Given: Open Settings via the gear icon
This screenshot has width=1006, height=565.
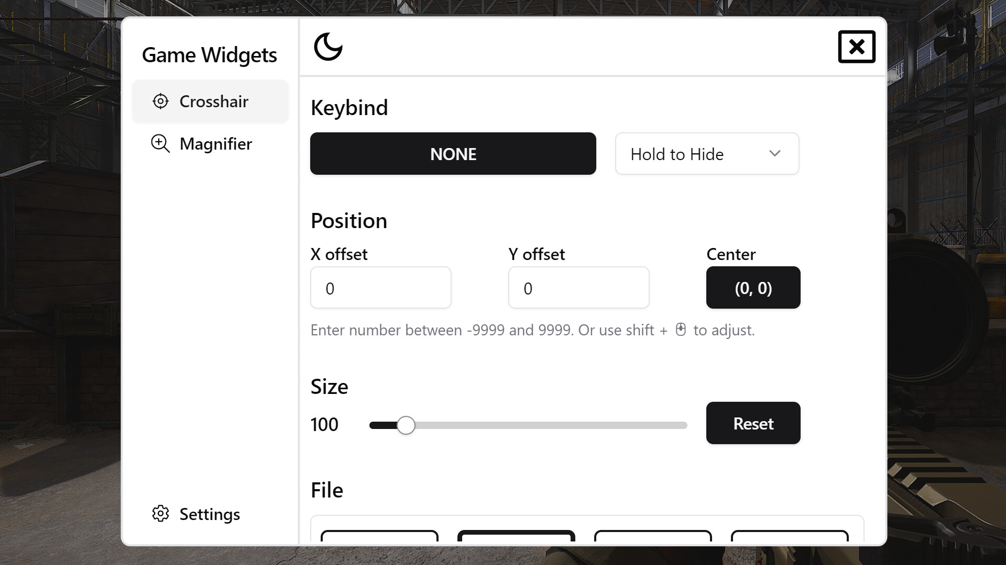Looking at the screenshot, I should click(160, 514).
